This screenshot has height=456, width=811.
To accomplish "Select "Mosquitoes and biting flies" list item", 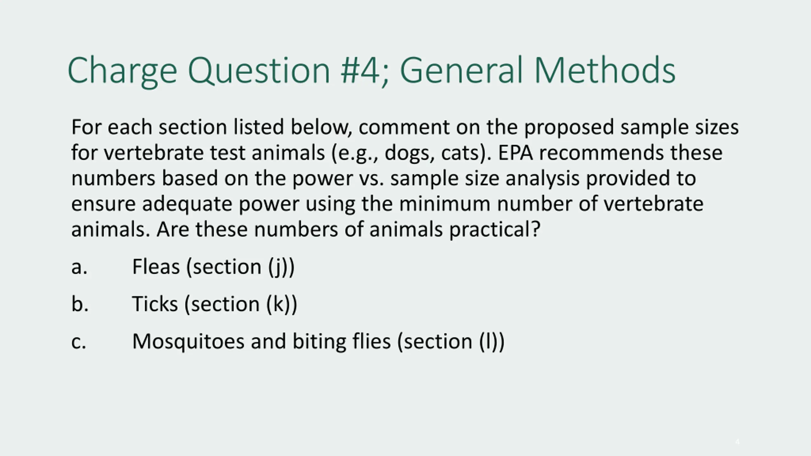I will (318, 341).
